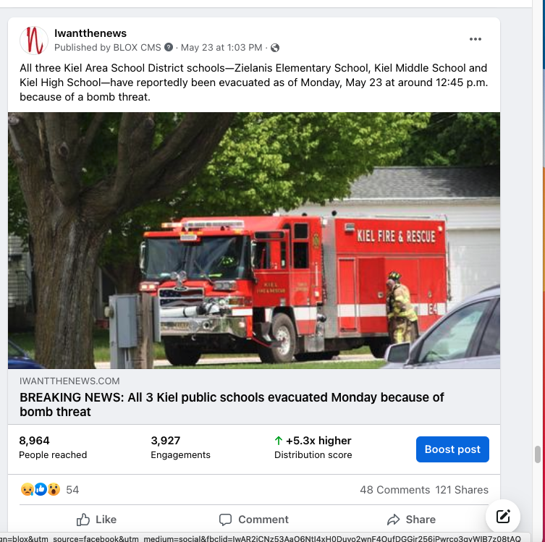Show the 121 Shares list
The height and width of the screenshot is (542, 545).
[x=462, y=490]
